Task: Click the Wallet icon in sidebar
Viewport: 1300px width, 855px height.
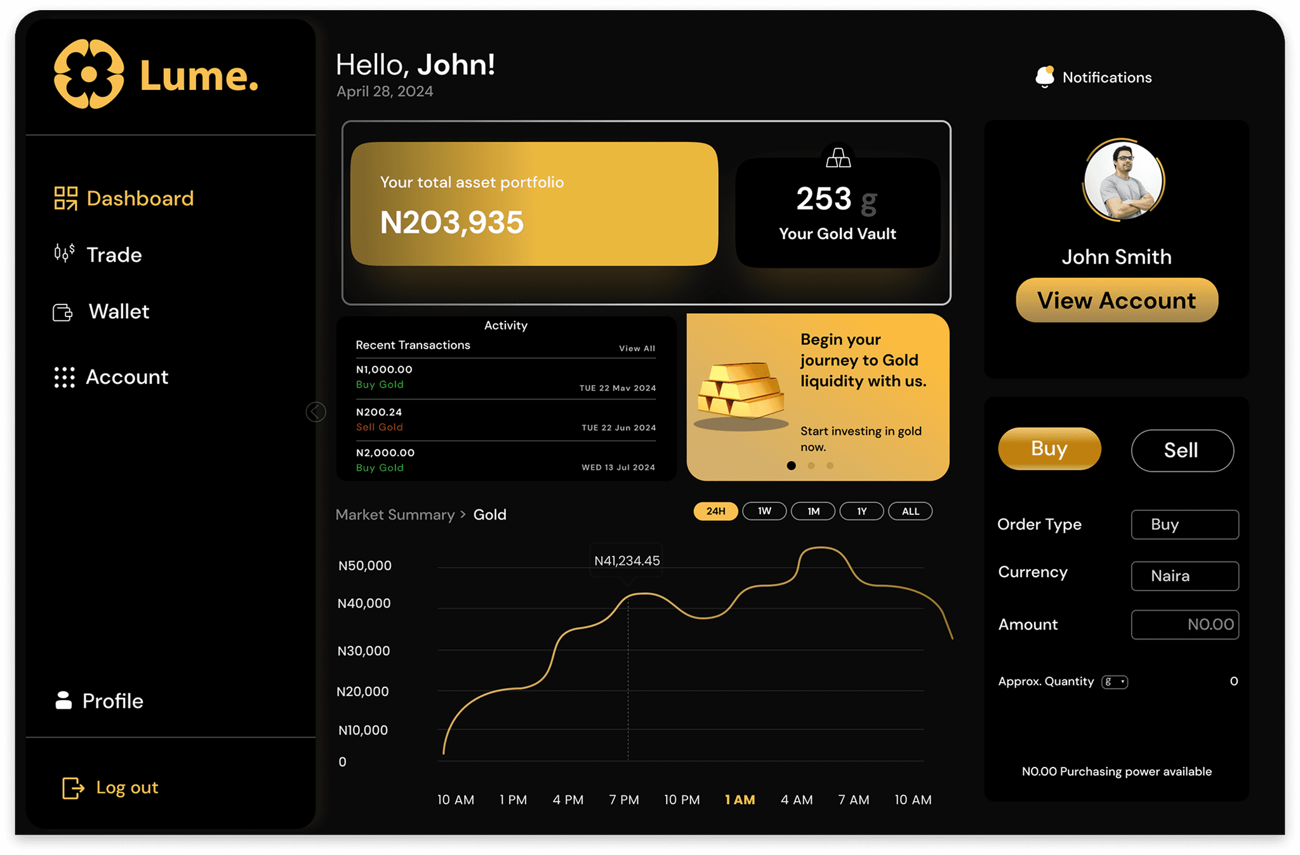Action: pos(63,312)
